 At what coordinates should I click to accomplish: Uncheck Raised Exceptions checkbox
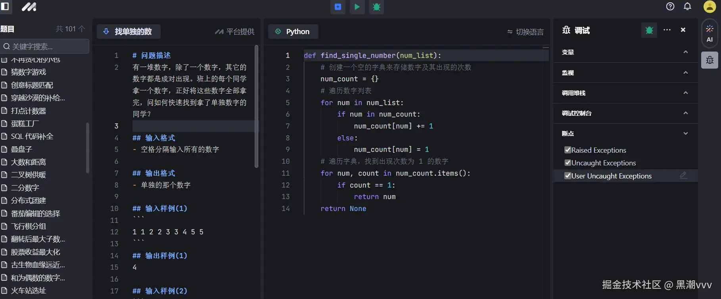[x=568, y=150]
